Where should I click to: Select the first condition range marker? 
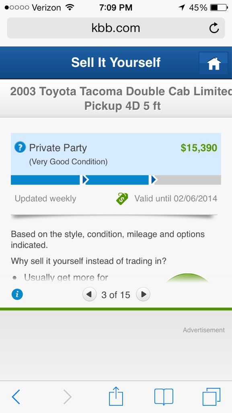coord(84,179)
